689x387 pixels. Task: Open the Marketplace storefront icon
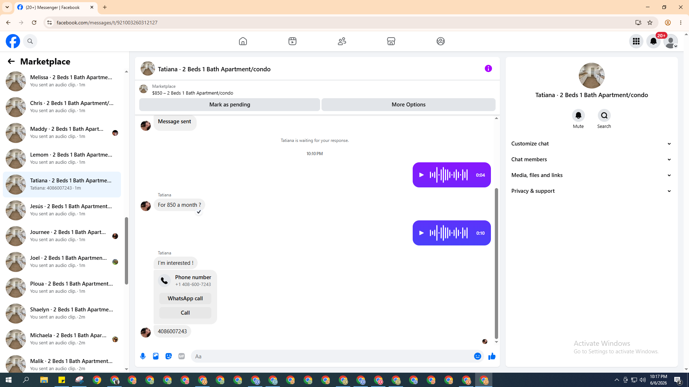[x=391, y=41]
